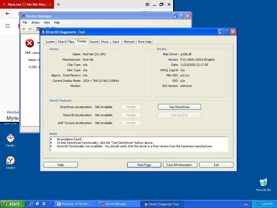This screenshot has width=277, height=208.
Task: Open the Help menu in Device Manager
Action: click(x=57, y=22)
